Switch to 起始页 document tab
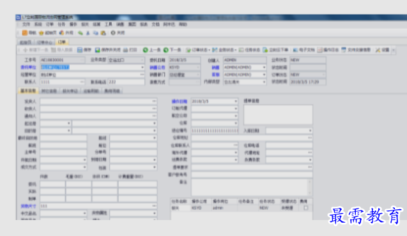This screenshot has height=236, width=407. (26, 42)
